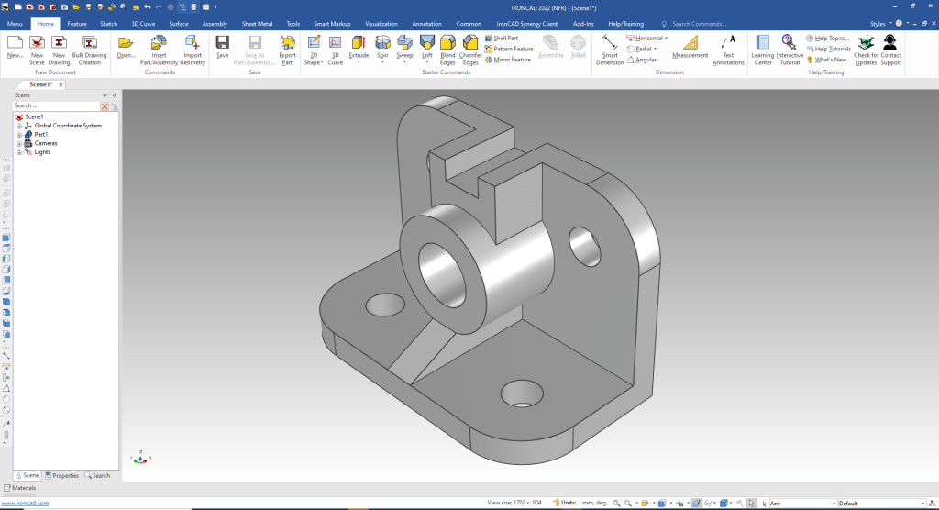Expand the Cameras node in the scene tree
Screen dimensions: 939x510
[x=18, y=143]
